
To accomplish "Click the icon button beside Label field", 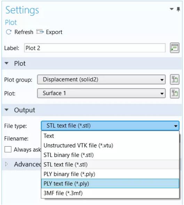I will pyautogui.click(x=175, y=48).
